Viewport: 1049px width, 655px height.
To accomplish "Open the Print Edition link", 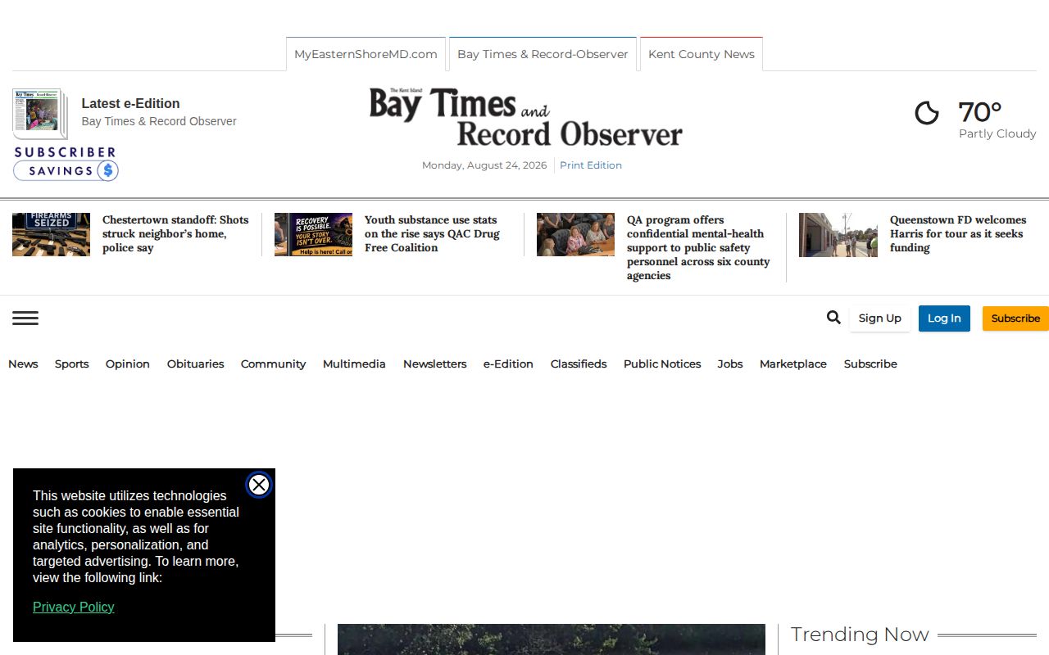I will 591,165.
